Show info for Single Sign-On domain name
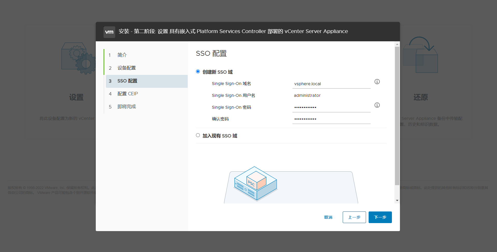The height and width of the screenshot is (252, 497). tap(377, 82)
